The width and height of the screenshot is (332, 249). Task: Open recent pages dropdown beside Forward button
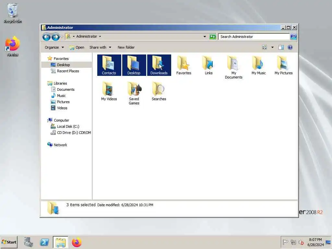(x=62, y=37)
